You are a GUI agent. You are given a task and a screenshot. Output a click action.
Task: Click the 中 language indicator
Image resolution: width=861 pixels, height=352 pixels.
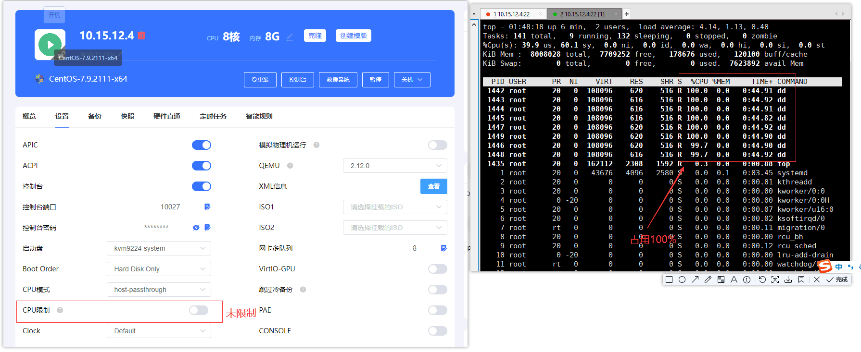pyautogui.click(x=839, y=267)
